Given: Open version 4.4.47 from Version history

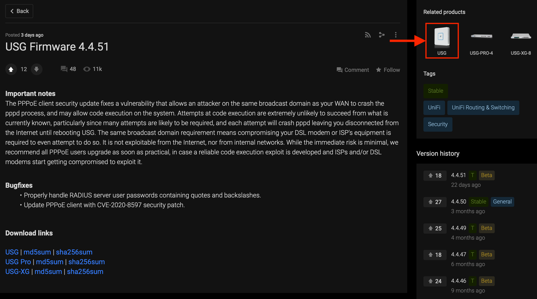Looking at the screenshot, I should tap(459, 255).
